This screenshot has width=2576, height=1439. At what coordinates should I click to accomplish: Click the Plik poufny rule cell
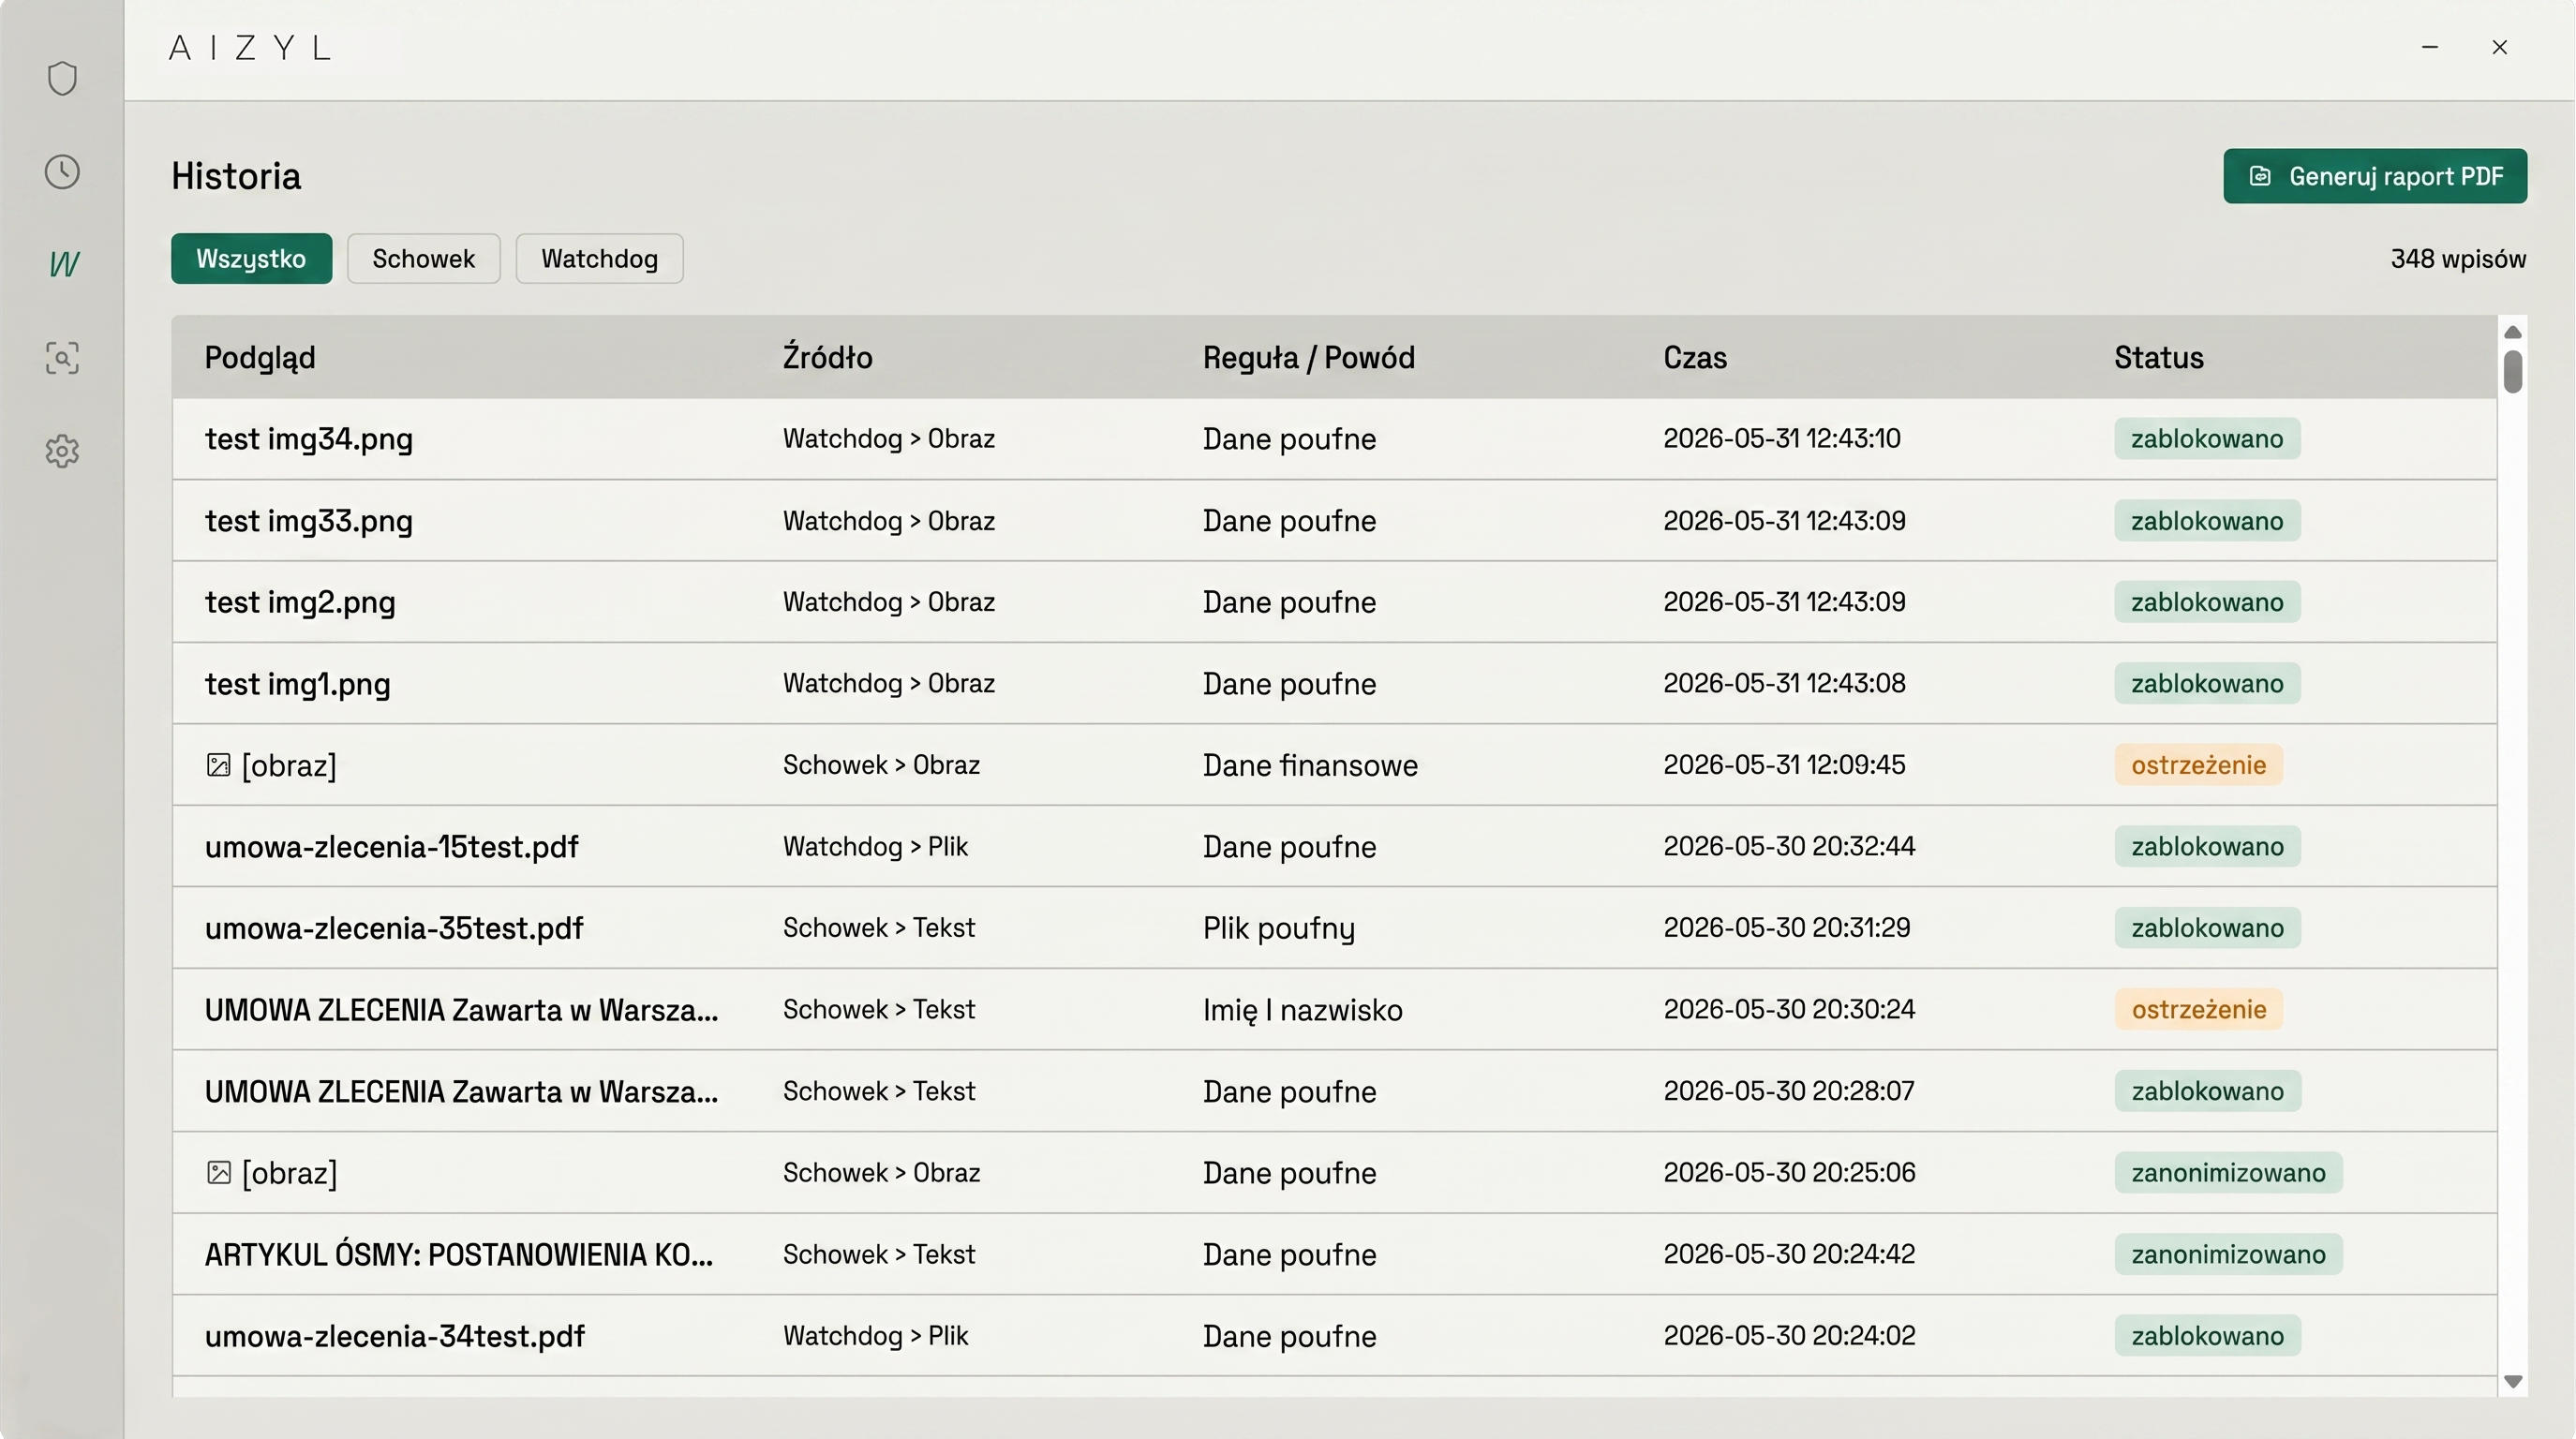1279,928
